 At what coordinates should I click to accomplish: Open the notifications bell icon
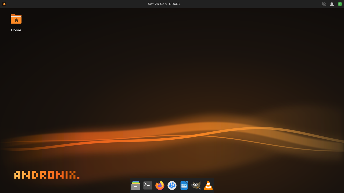click(332, 4)
